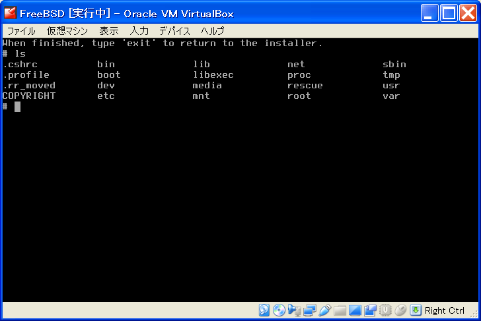Click the rescue directory name
Viewport: 481px width, 321px height.
[305, 86]
